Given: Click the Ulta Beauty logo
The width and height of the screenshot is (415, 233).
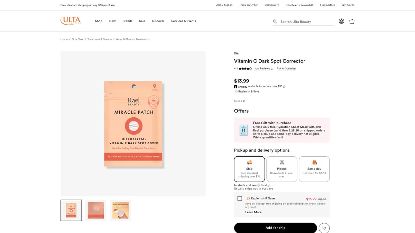Looking at the screenshot, I should click(71, 21).
